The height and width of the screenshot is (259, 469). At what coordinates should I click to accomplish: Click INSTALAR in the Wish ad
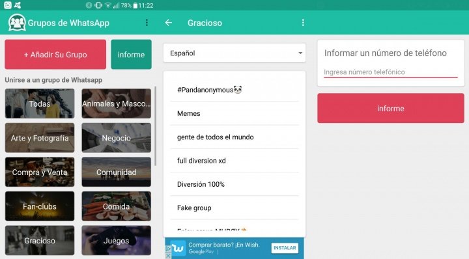285,248
